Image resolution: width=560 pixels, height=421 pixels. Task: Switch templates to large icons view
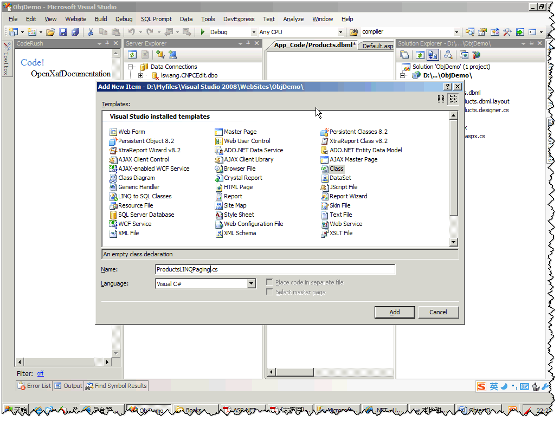pos(441,99)
